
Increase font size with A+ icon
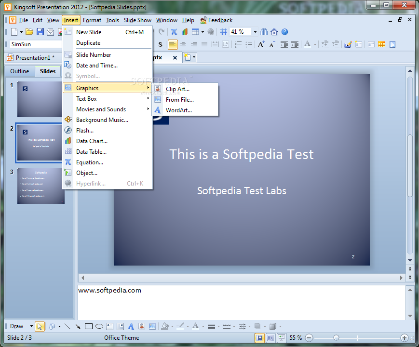tap(261, 44)
